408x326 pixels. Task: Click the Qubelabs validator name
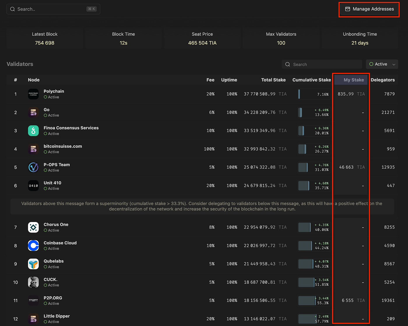pos(54,261)
